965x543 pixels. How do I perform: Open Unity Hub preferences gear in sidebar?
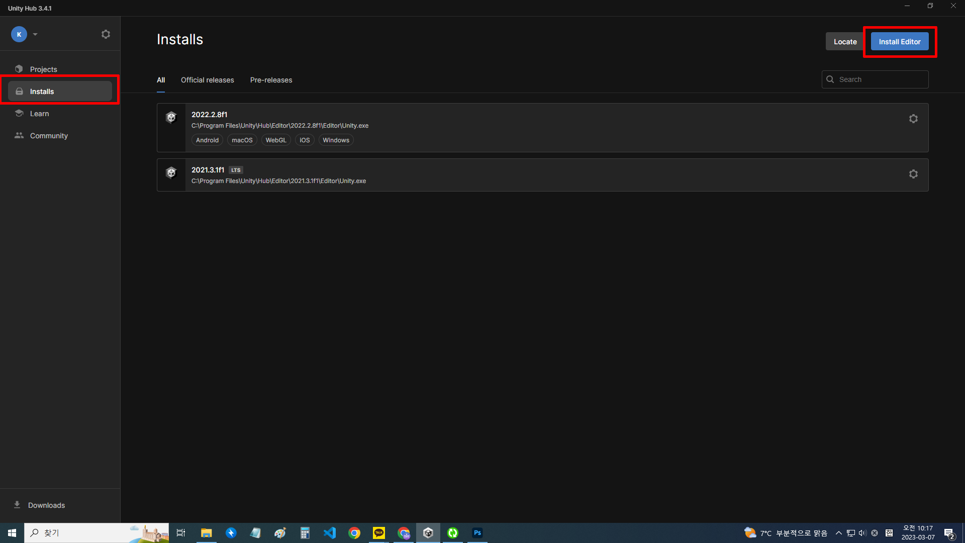(x=106, y=34)
